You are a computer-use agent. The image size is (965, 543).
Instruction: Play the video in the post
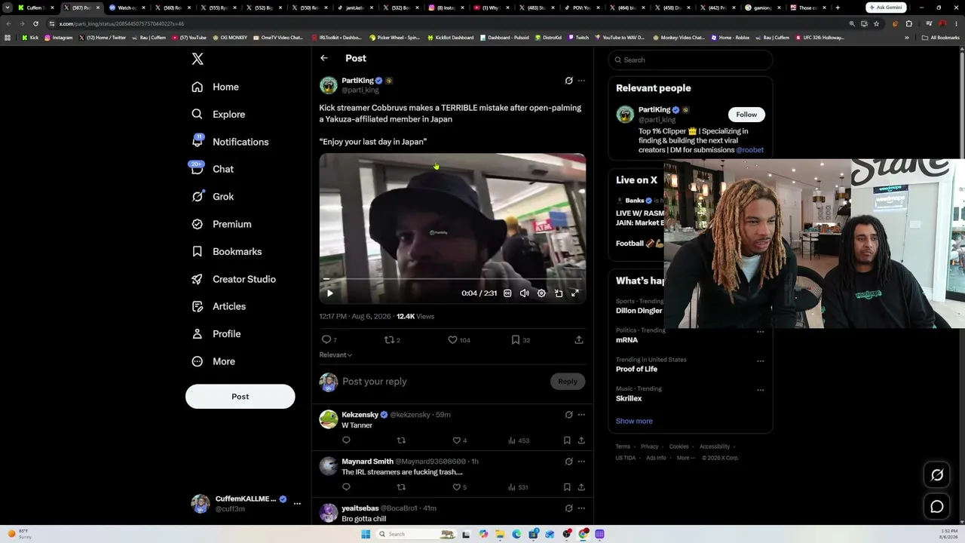330,293
